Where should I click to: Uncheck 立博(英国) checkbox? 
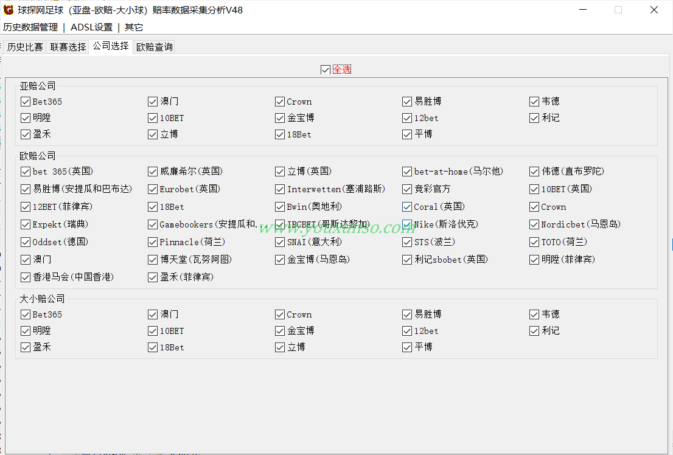pyautogui.click(x=280, y=172)
